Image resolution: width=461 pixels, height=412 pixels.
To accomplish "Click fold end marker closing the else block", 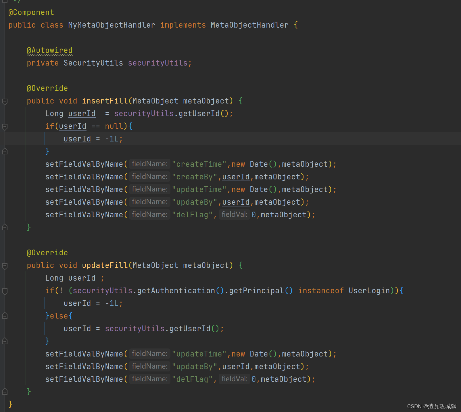I will 5,341.
